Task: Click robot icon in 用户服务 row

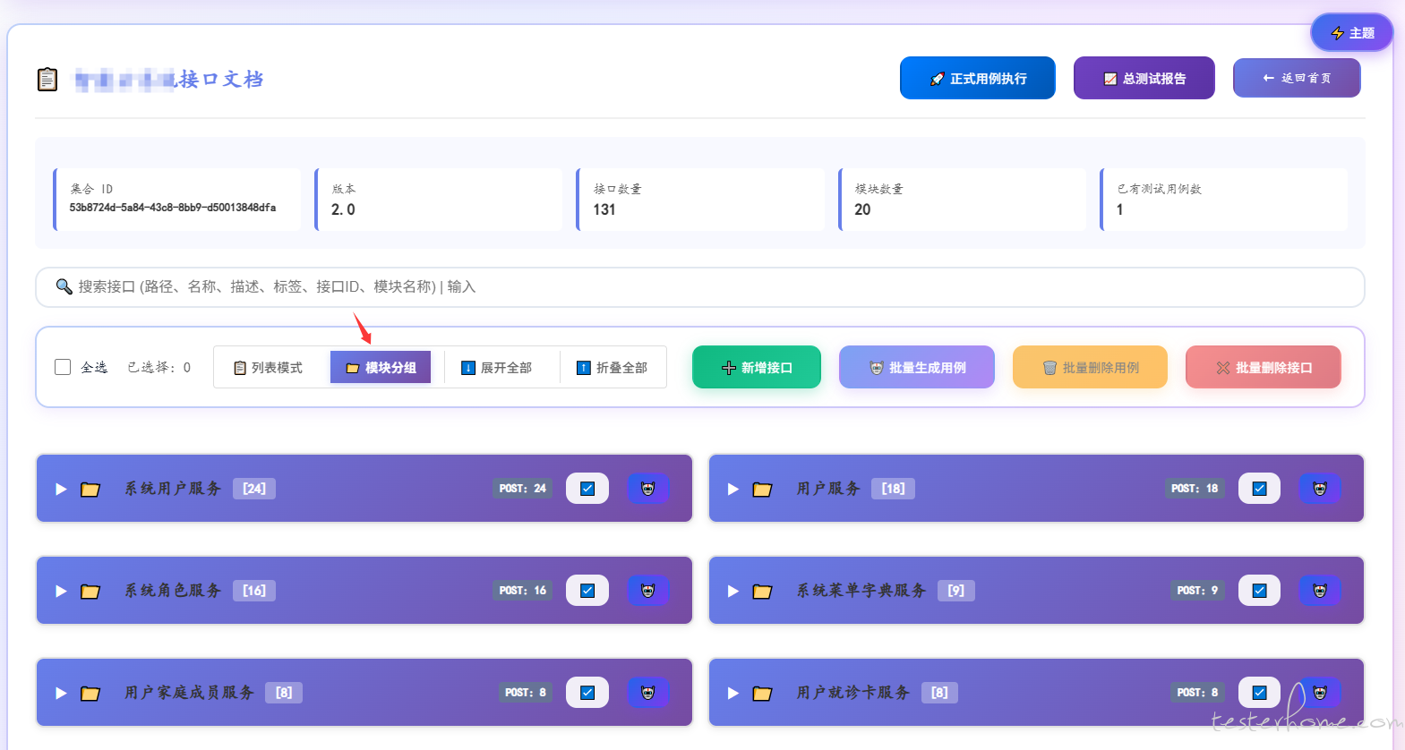Action: tap(1319, 489)
